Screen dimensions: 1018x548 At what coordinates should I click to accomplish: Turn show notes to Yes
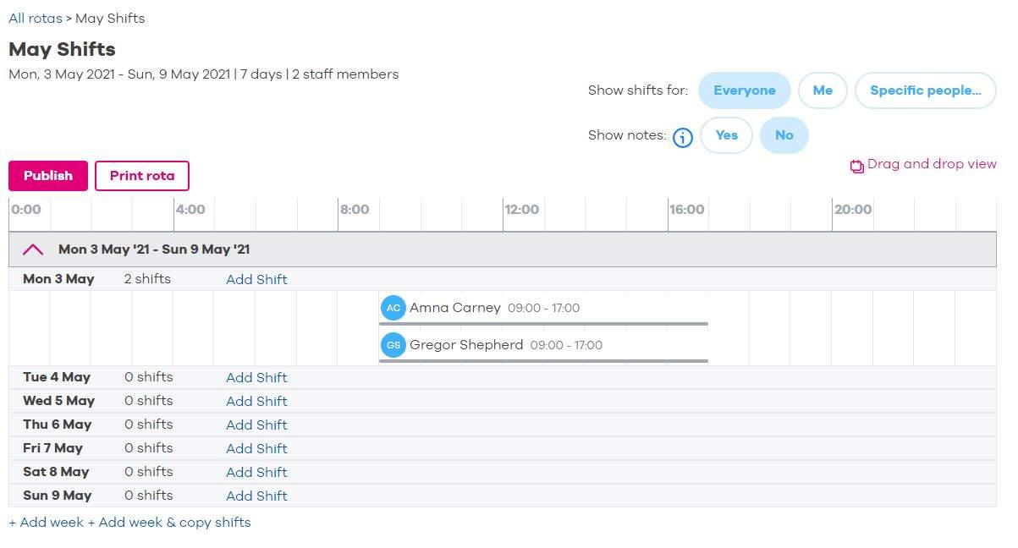pos(727,135)
